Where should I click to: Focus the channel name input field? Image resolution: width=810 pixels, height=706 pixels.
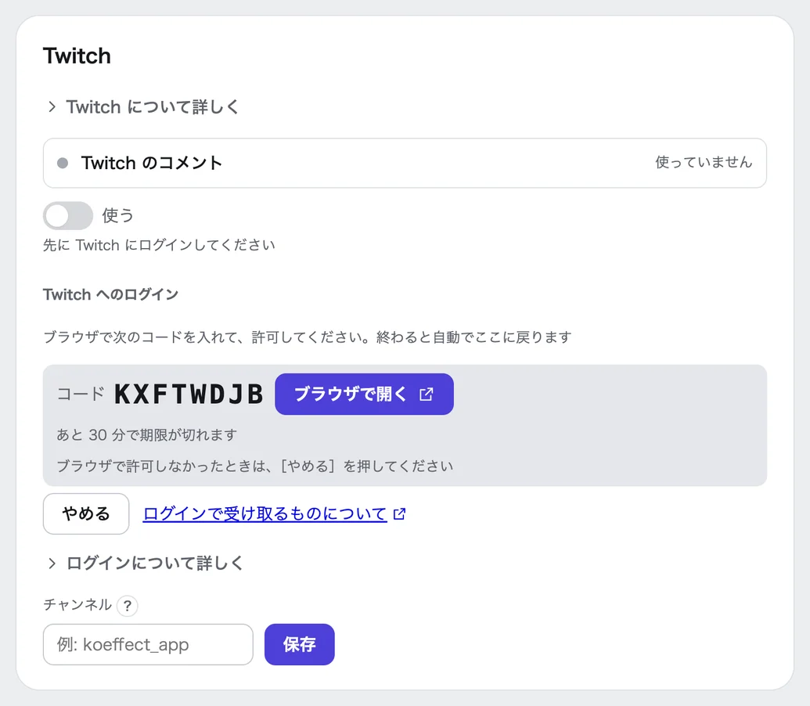tap(148, 644)
